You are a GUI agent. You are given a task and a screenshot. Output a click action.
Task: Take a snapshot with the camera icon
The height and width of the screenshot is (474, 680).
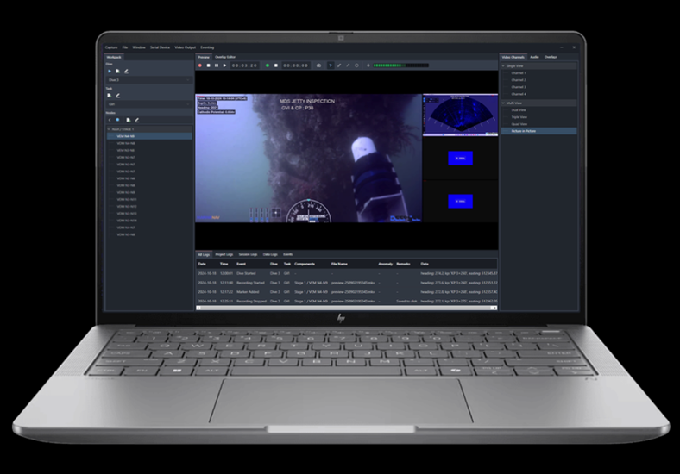tap(318, 65)
